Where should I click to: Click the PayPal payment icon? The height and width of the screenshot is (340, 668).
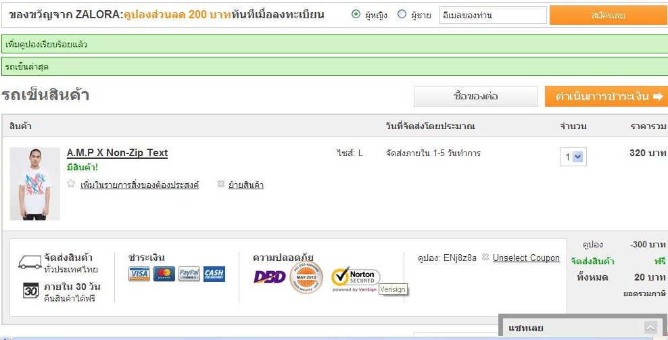[x=189, y=274]
